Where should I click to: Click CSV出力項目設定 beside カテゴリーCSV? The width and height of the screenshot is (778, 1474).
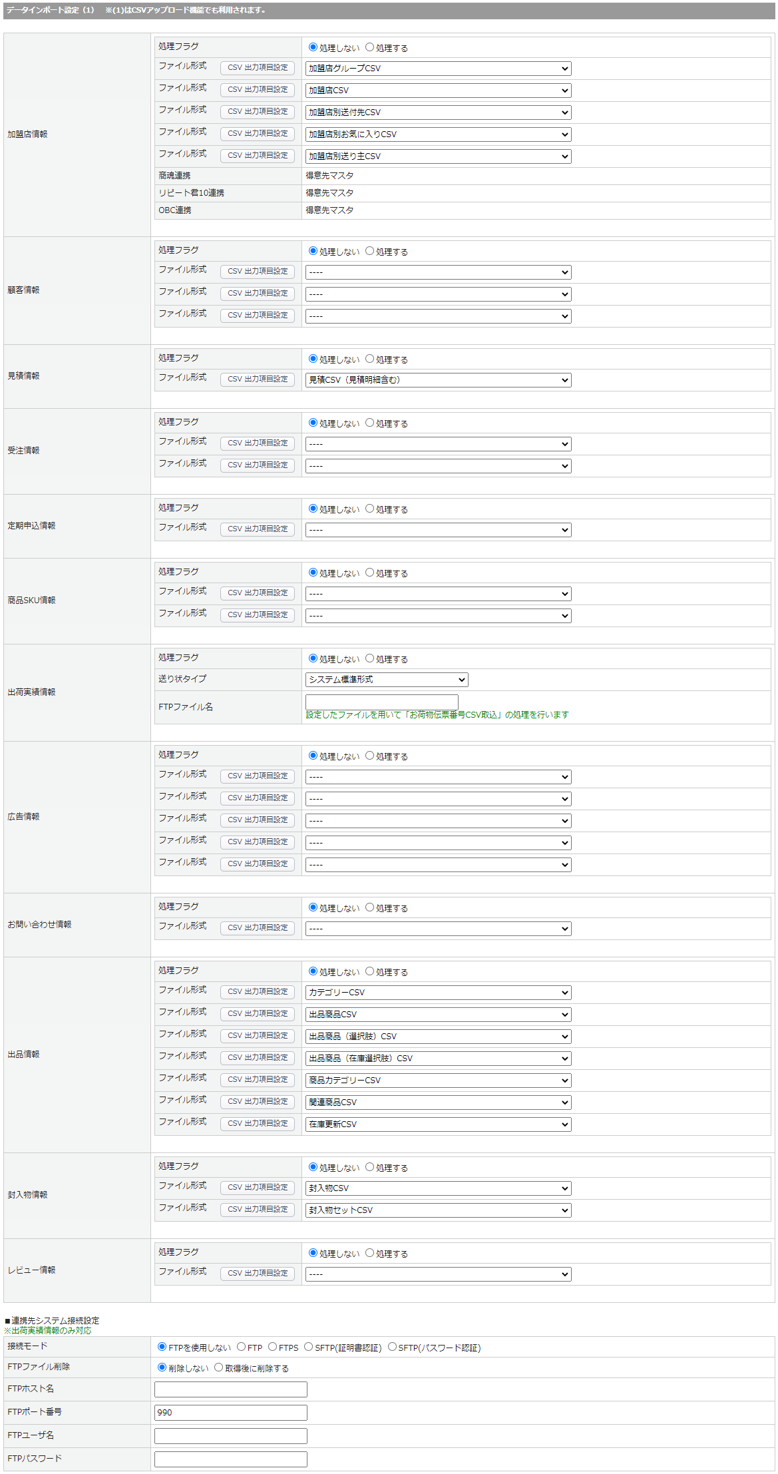click(258, 991)
